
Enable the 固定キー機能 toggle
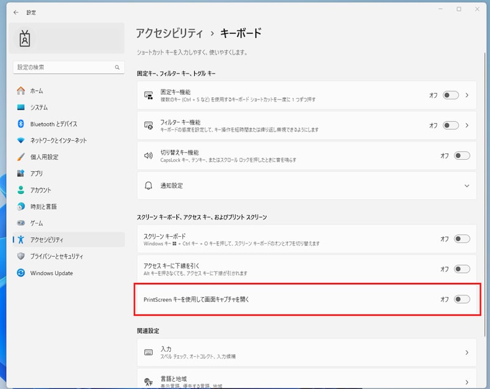pyautogui.click(x=451, y=95)
